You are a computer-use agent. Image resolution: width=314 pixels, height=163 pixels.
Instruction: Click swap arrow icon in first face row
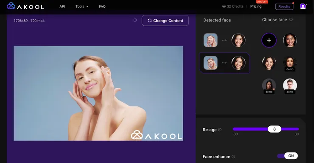click(224, 40)
